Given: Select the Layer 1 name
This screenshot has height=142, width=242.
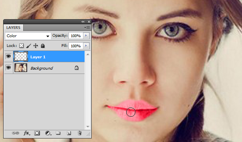Looking at the screenshot, I should point(38,57).
